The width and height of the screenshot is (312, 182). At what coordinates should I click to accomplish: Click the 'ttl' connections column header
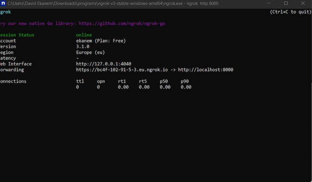coord(80,81)
